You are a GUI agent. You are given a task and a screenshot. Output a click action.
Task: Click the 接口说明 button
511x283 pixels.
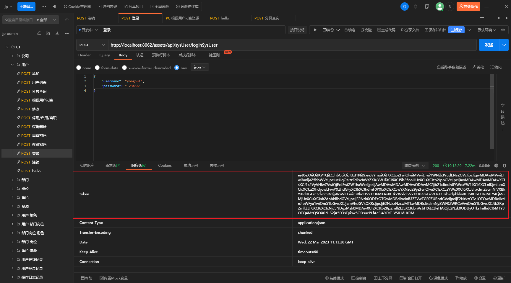297,30
